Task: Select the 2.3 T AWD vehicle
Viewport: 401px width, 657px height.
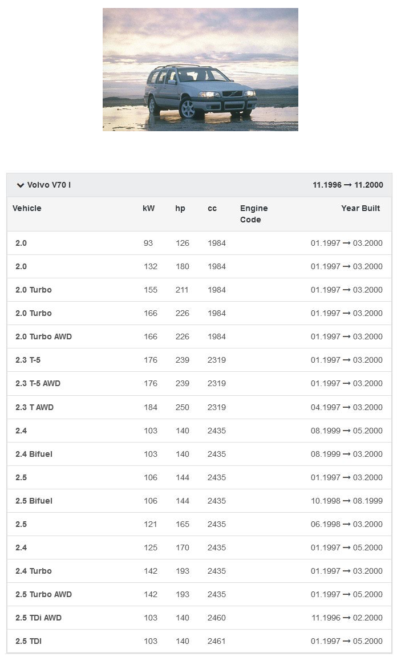Action: click(x=34, y=407)
